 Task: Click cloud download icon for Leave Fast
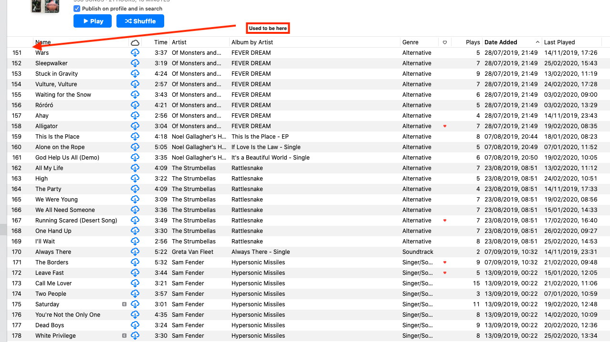pos(135,273)
